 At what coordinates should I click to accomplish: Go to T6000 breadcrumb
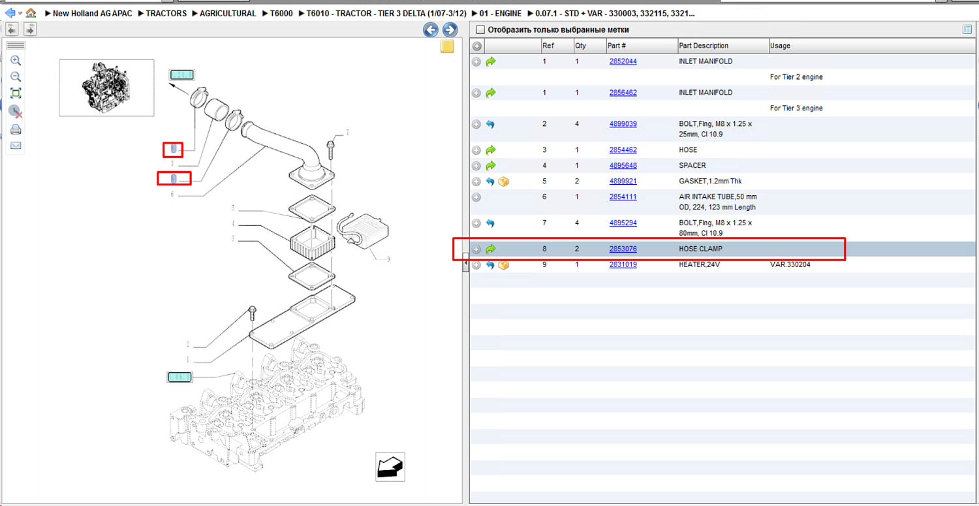pyautogui.click(x=282, y=13)
